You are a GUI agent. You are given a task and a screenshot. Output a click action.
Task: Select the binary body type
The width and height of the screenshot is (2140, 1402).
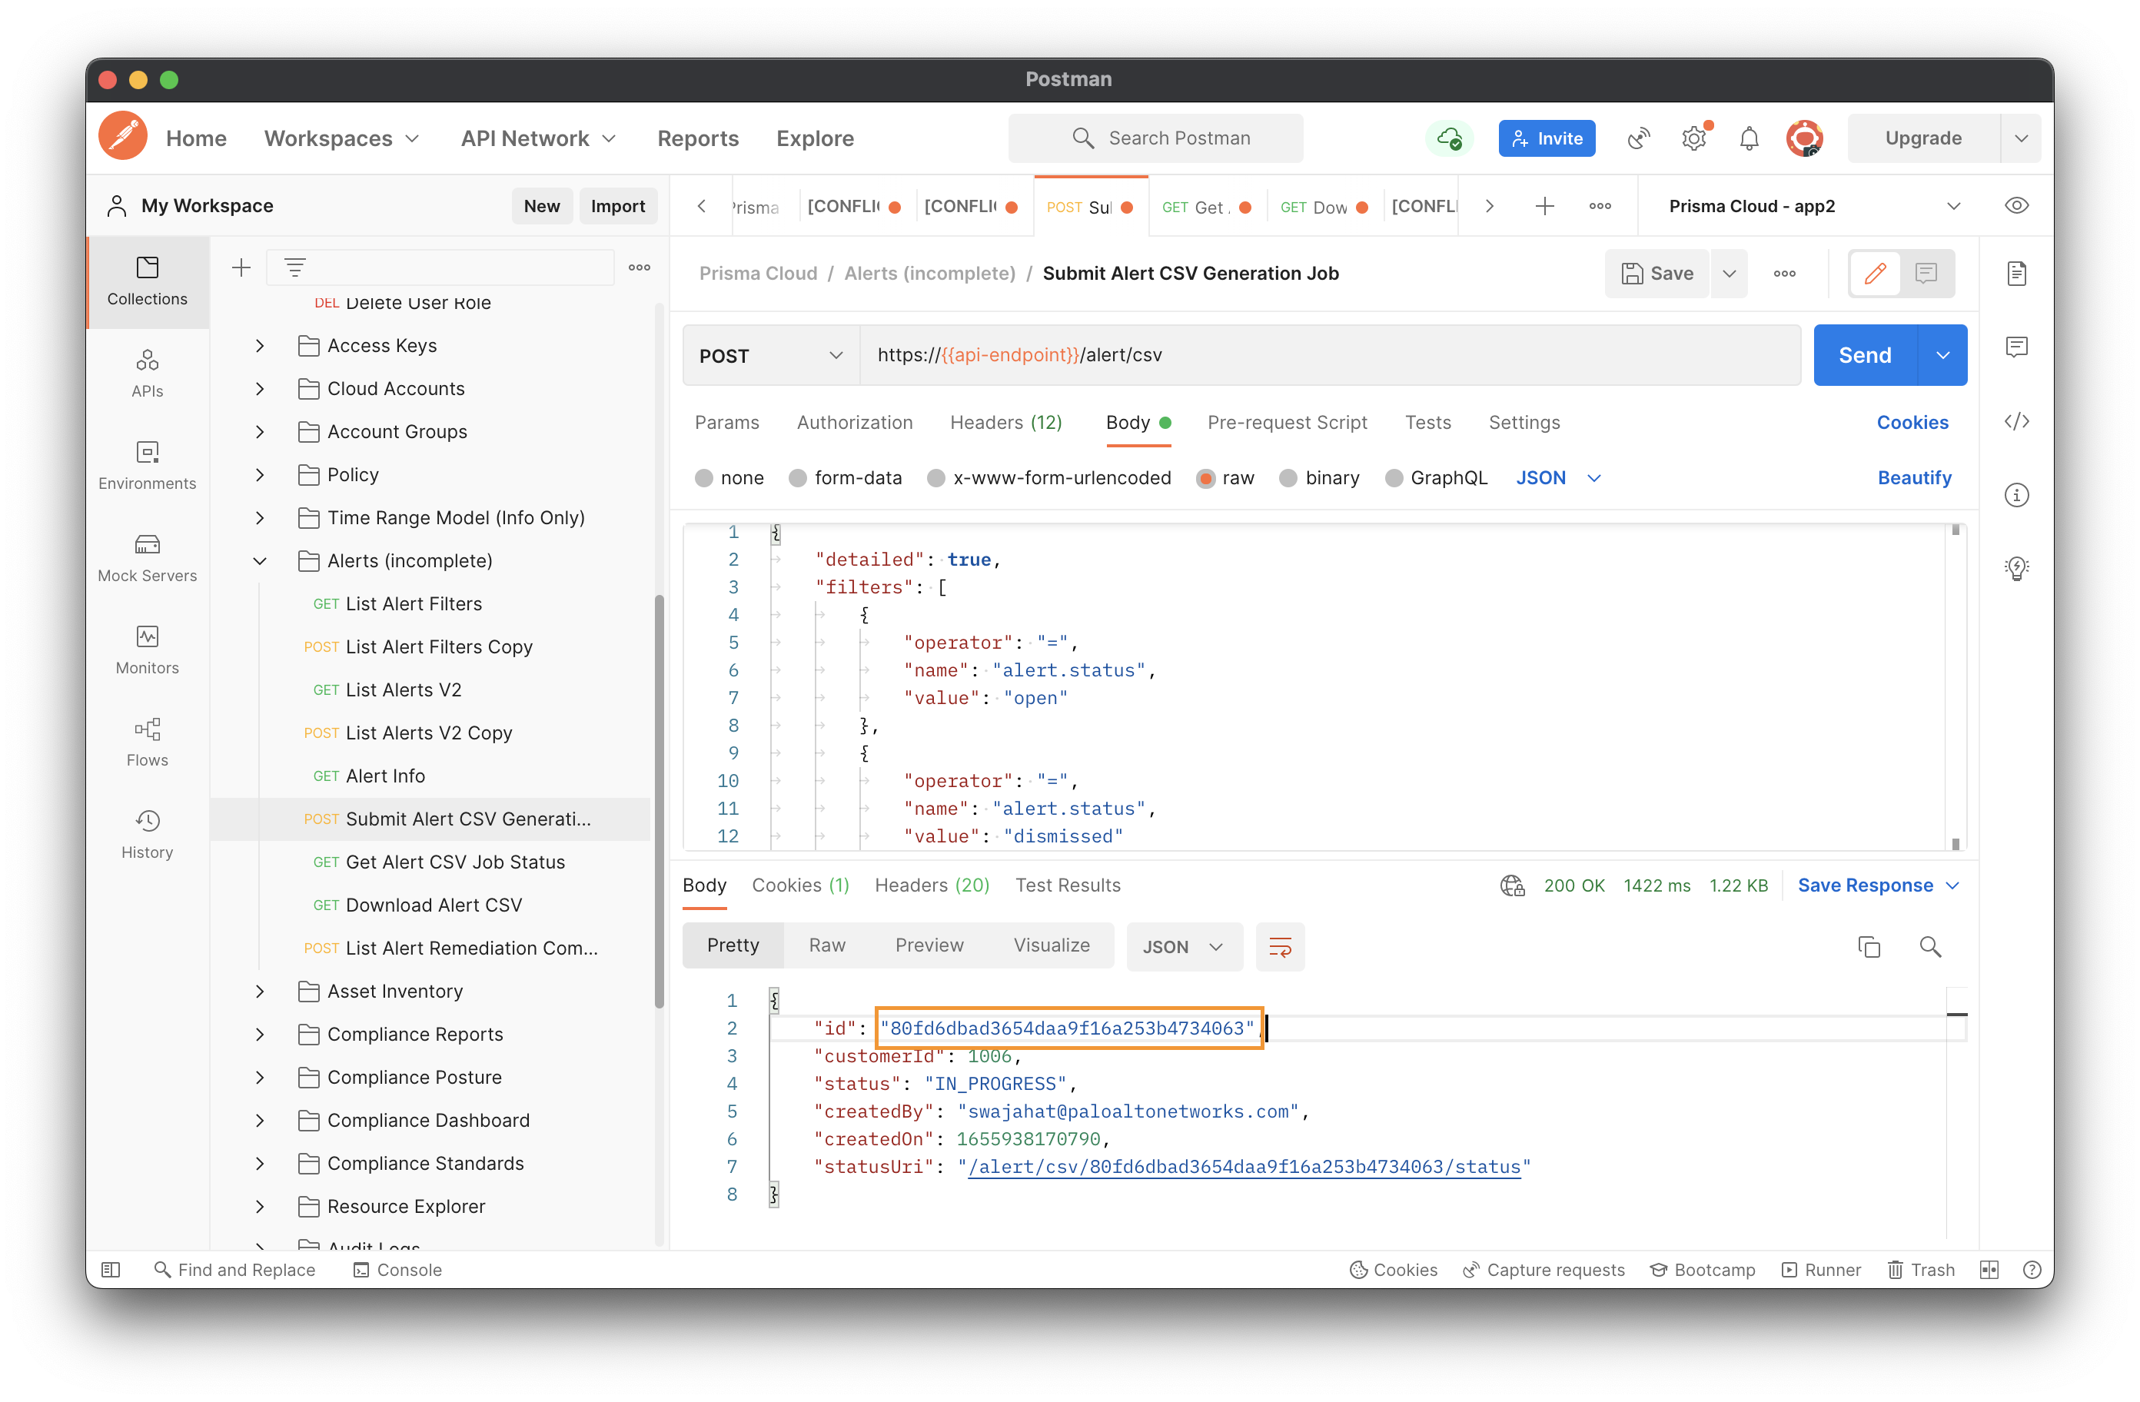pyautogui.click(x=1320, y=477)
